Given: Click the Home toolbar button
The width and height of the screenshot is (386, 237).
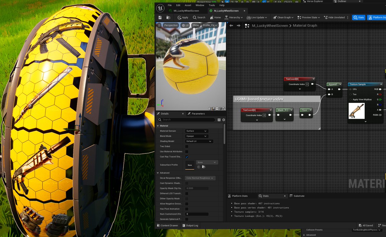Looking at the screenshot, I should tap(215, 17).
